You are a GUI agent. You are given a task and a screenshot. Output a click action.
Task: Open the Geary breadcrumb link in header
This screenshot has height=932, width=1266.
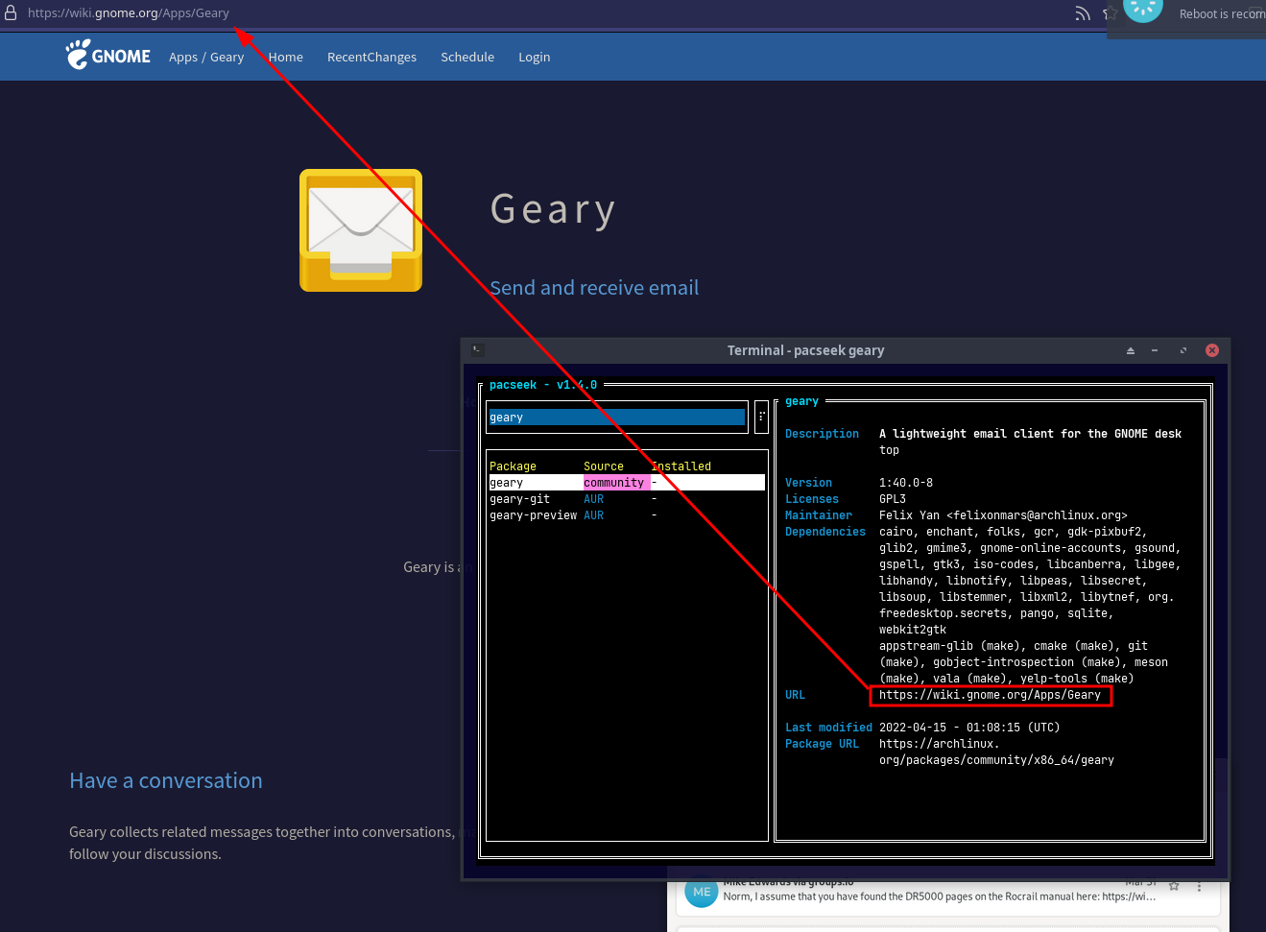[227, 58]
